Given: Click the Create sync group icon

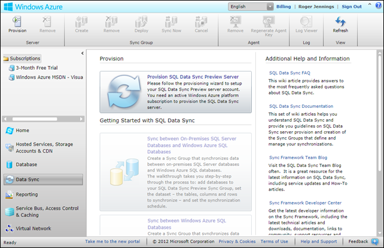Looking at the screenshot, I should pos(81,21).
